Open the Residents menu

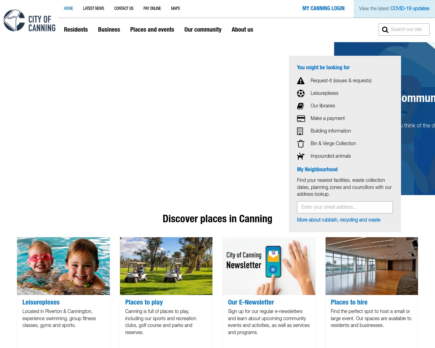76,30
